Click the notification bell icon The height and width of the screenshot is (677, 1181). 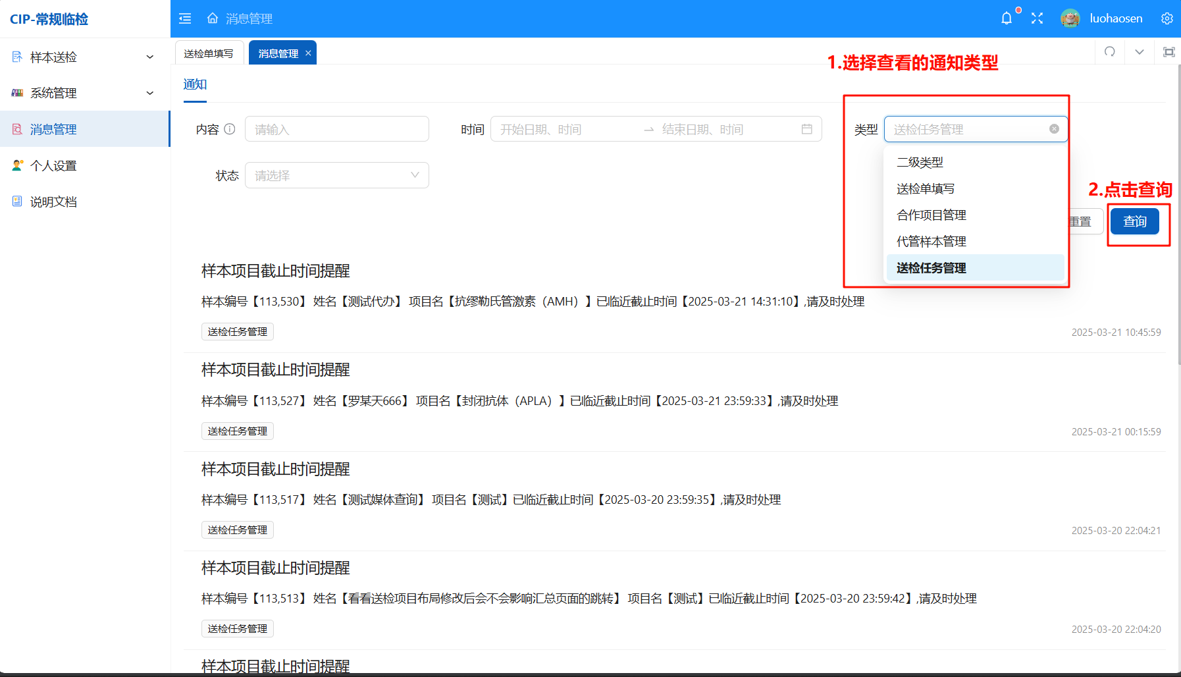1007,18
